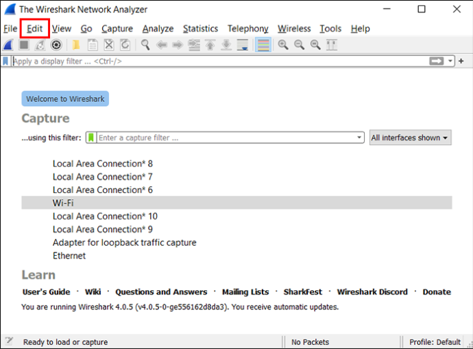
Task: Open the Donate link
Action: point(437,292)
